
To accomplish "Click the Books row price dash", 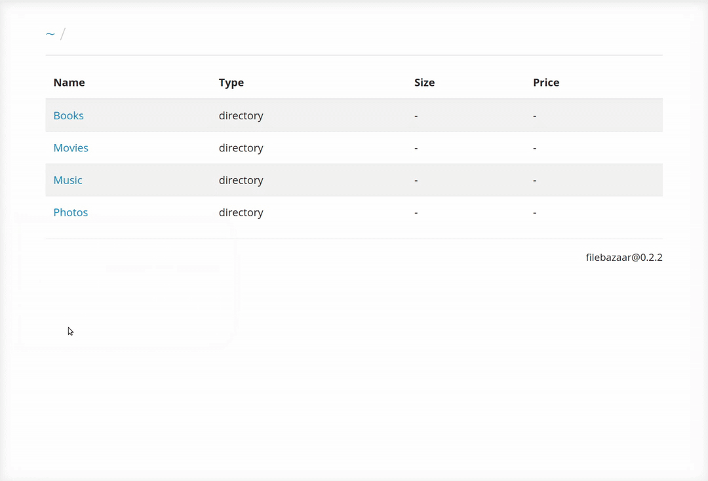I will click(535, 115).
